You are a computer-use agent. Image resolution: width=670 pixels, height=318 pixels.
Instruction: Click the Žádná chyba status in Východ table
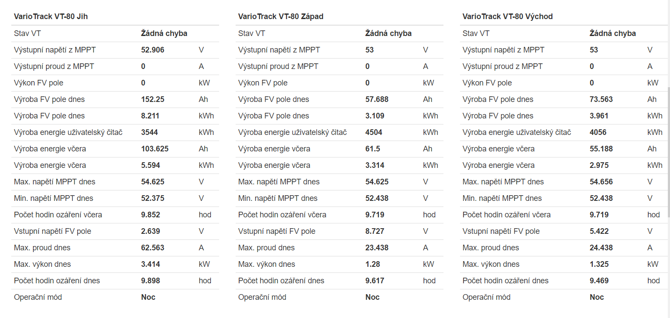(x=613, y=33)
